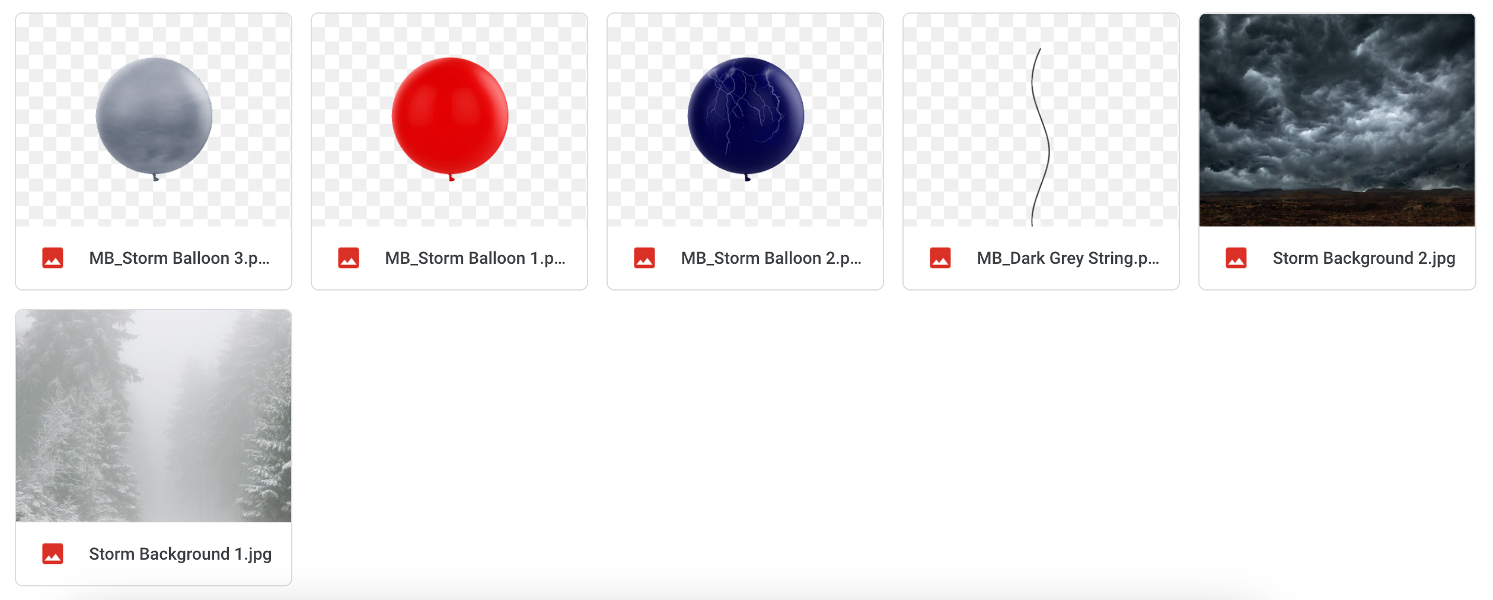Open the dark storm clouds background thumbnail
1493x600 pixels.
click(1337, 120)
